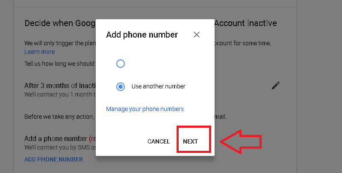Click 'Tell us how long we should' text
The width and height of the screenshot is (342, 173).
[x=59, y=64]
